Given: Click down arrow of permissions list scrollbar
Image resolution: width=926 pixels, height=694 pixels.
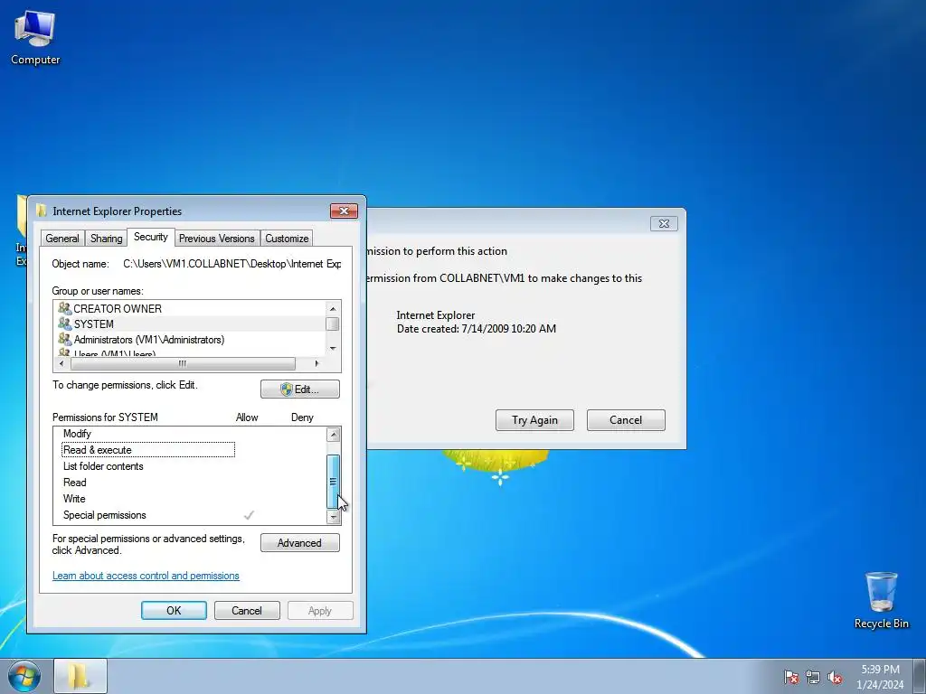Looking at the screenshot, I should coord(333,517).
